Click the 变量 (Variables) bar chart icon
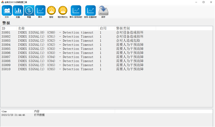The width and height of the screenshot is (215, 127). point(18,11)
